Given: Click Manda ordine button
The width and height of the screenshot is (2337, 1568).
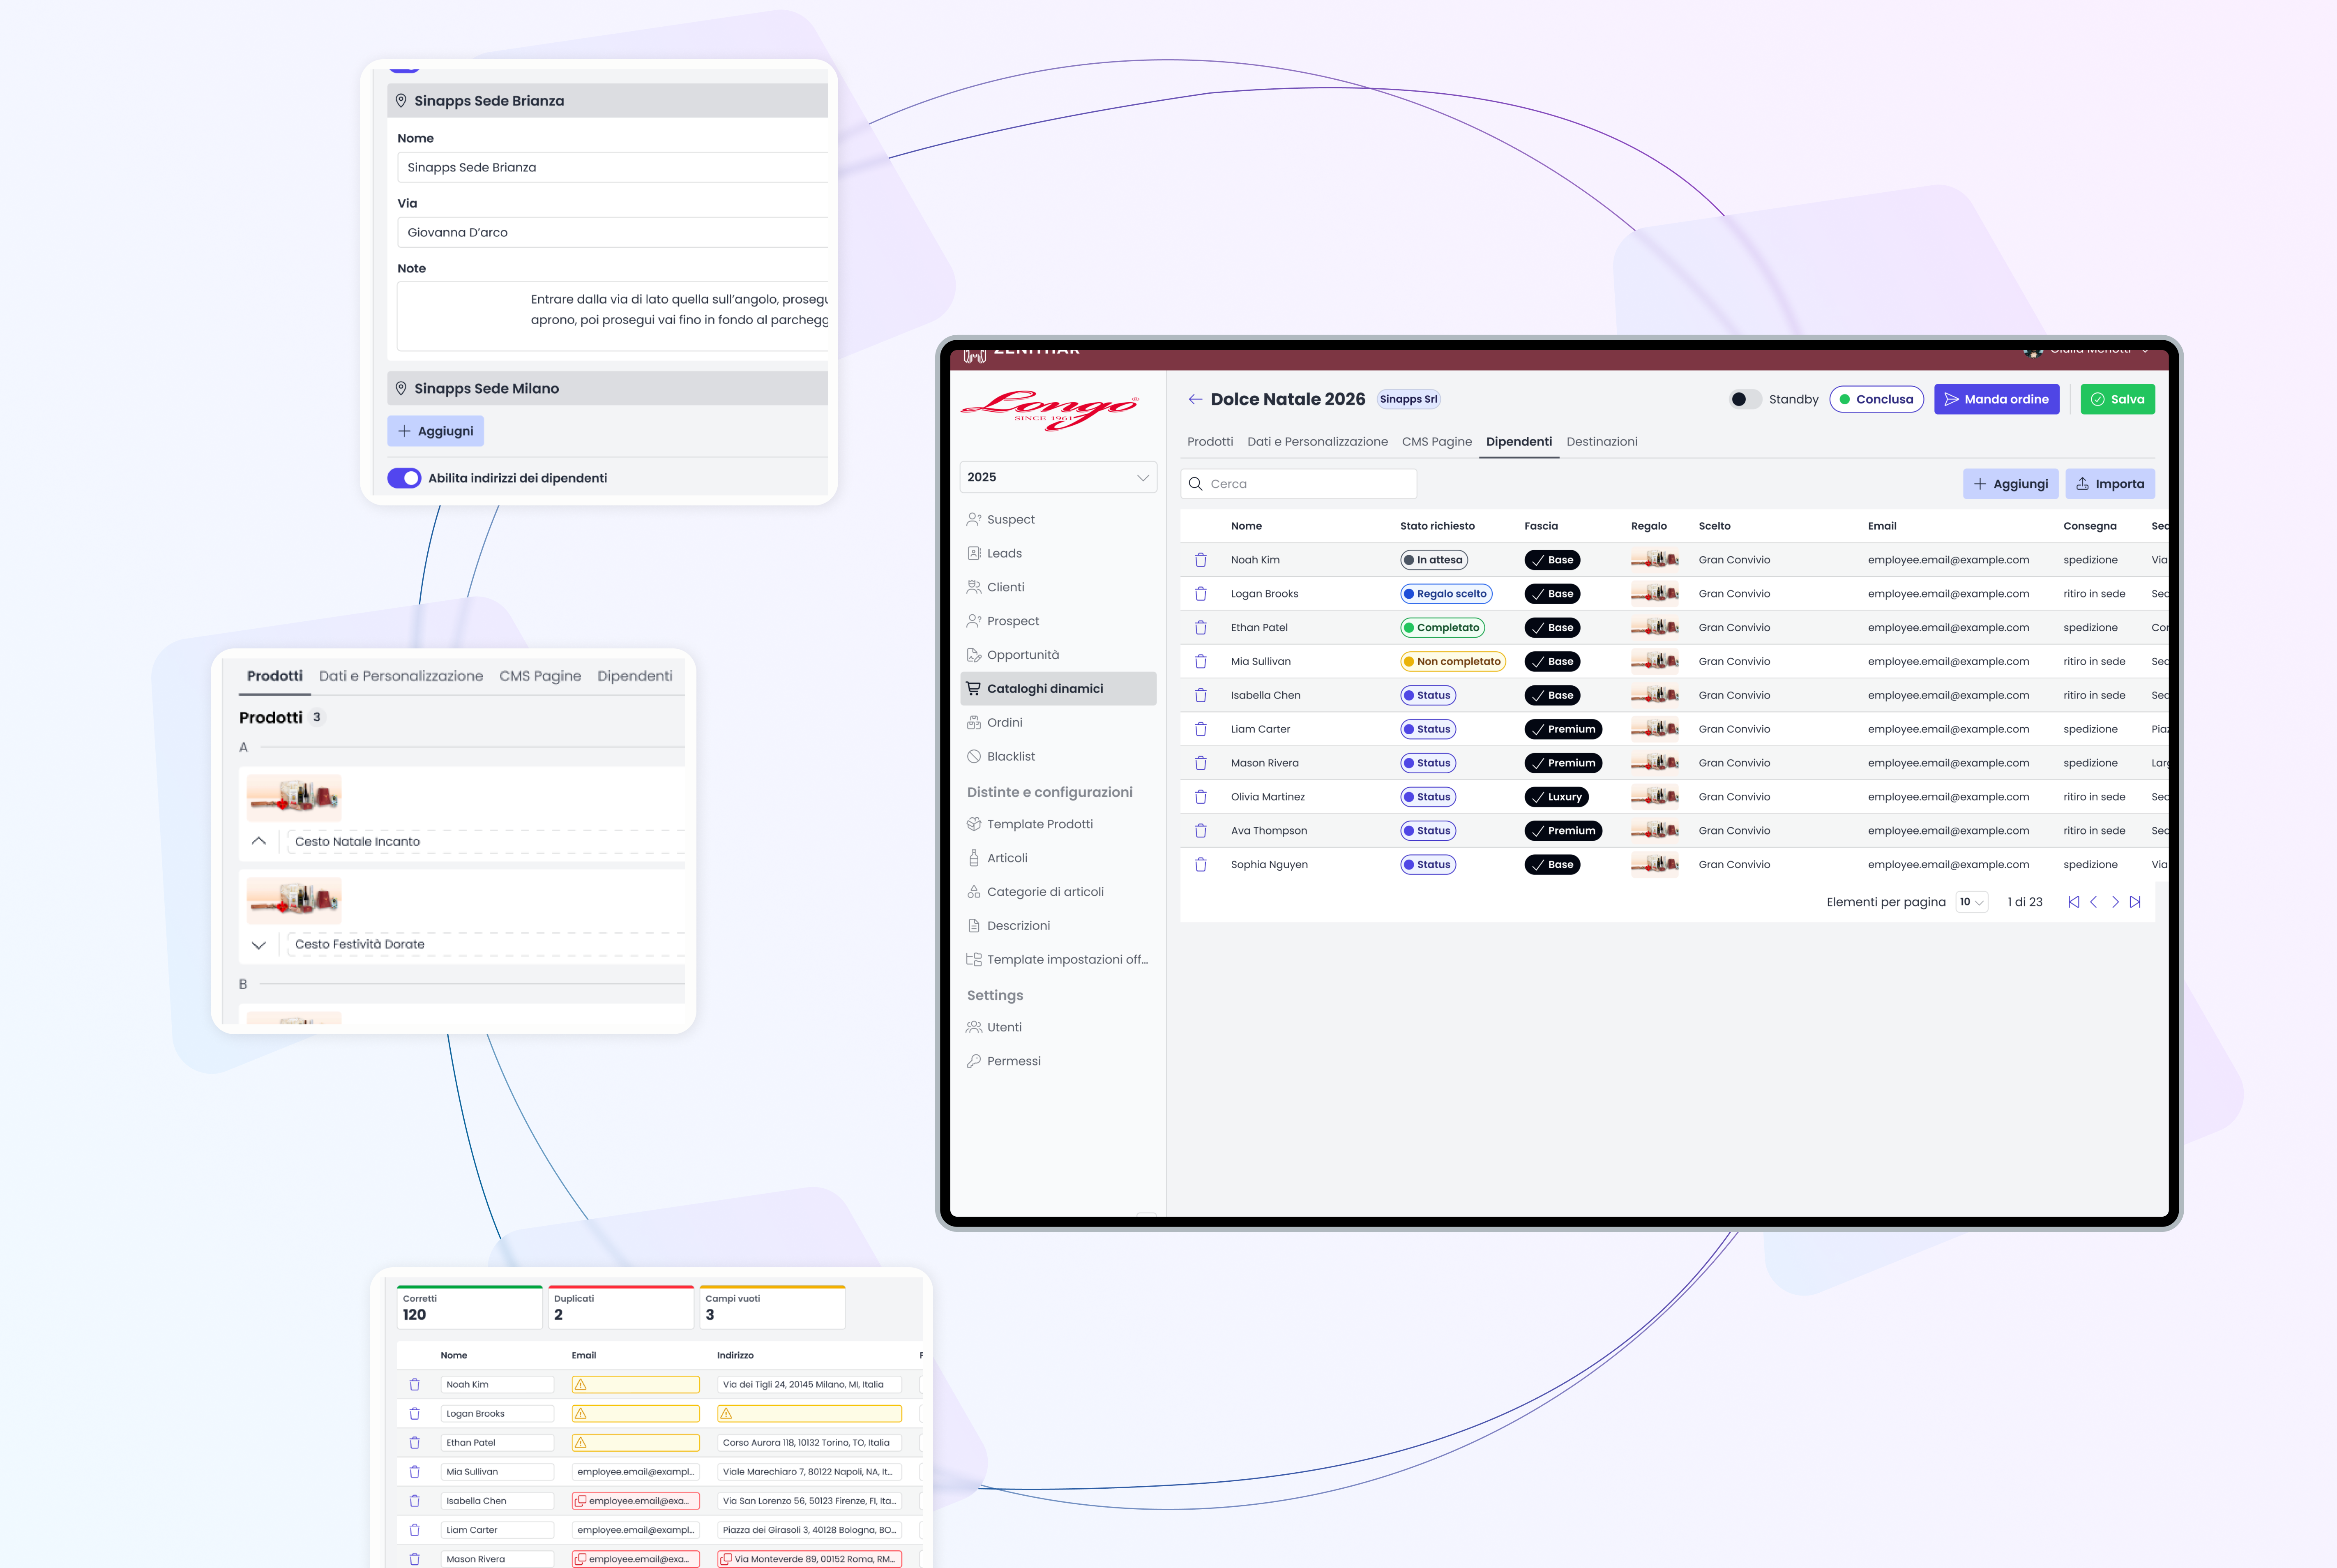Looking at the screenshot, I should 1996,399.
